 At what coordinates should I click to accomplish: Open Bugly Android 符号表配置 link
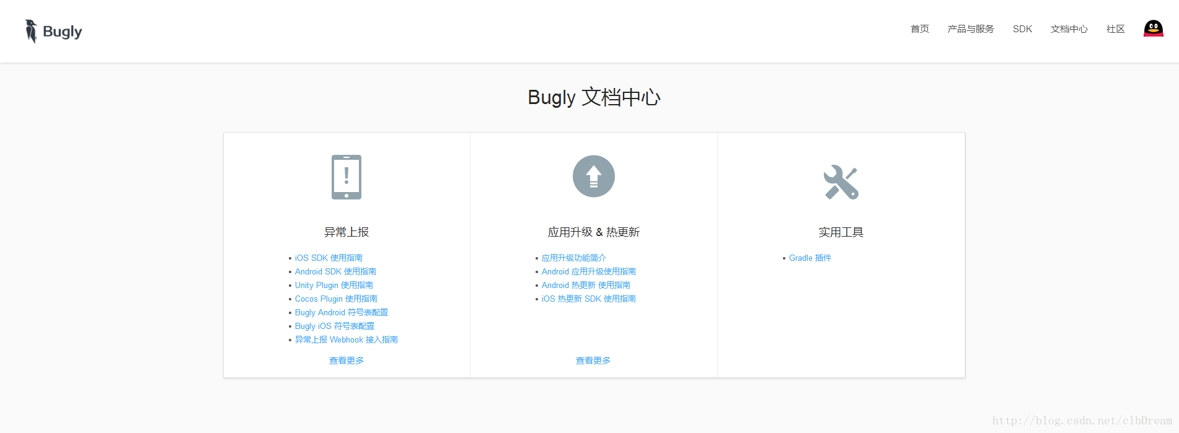[x=342, y=312]
